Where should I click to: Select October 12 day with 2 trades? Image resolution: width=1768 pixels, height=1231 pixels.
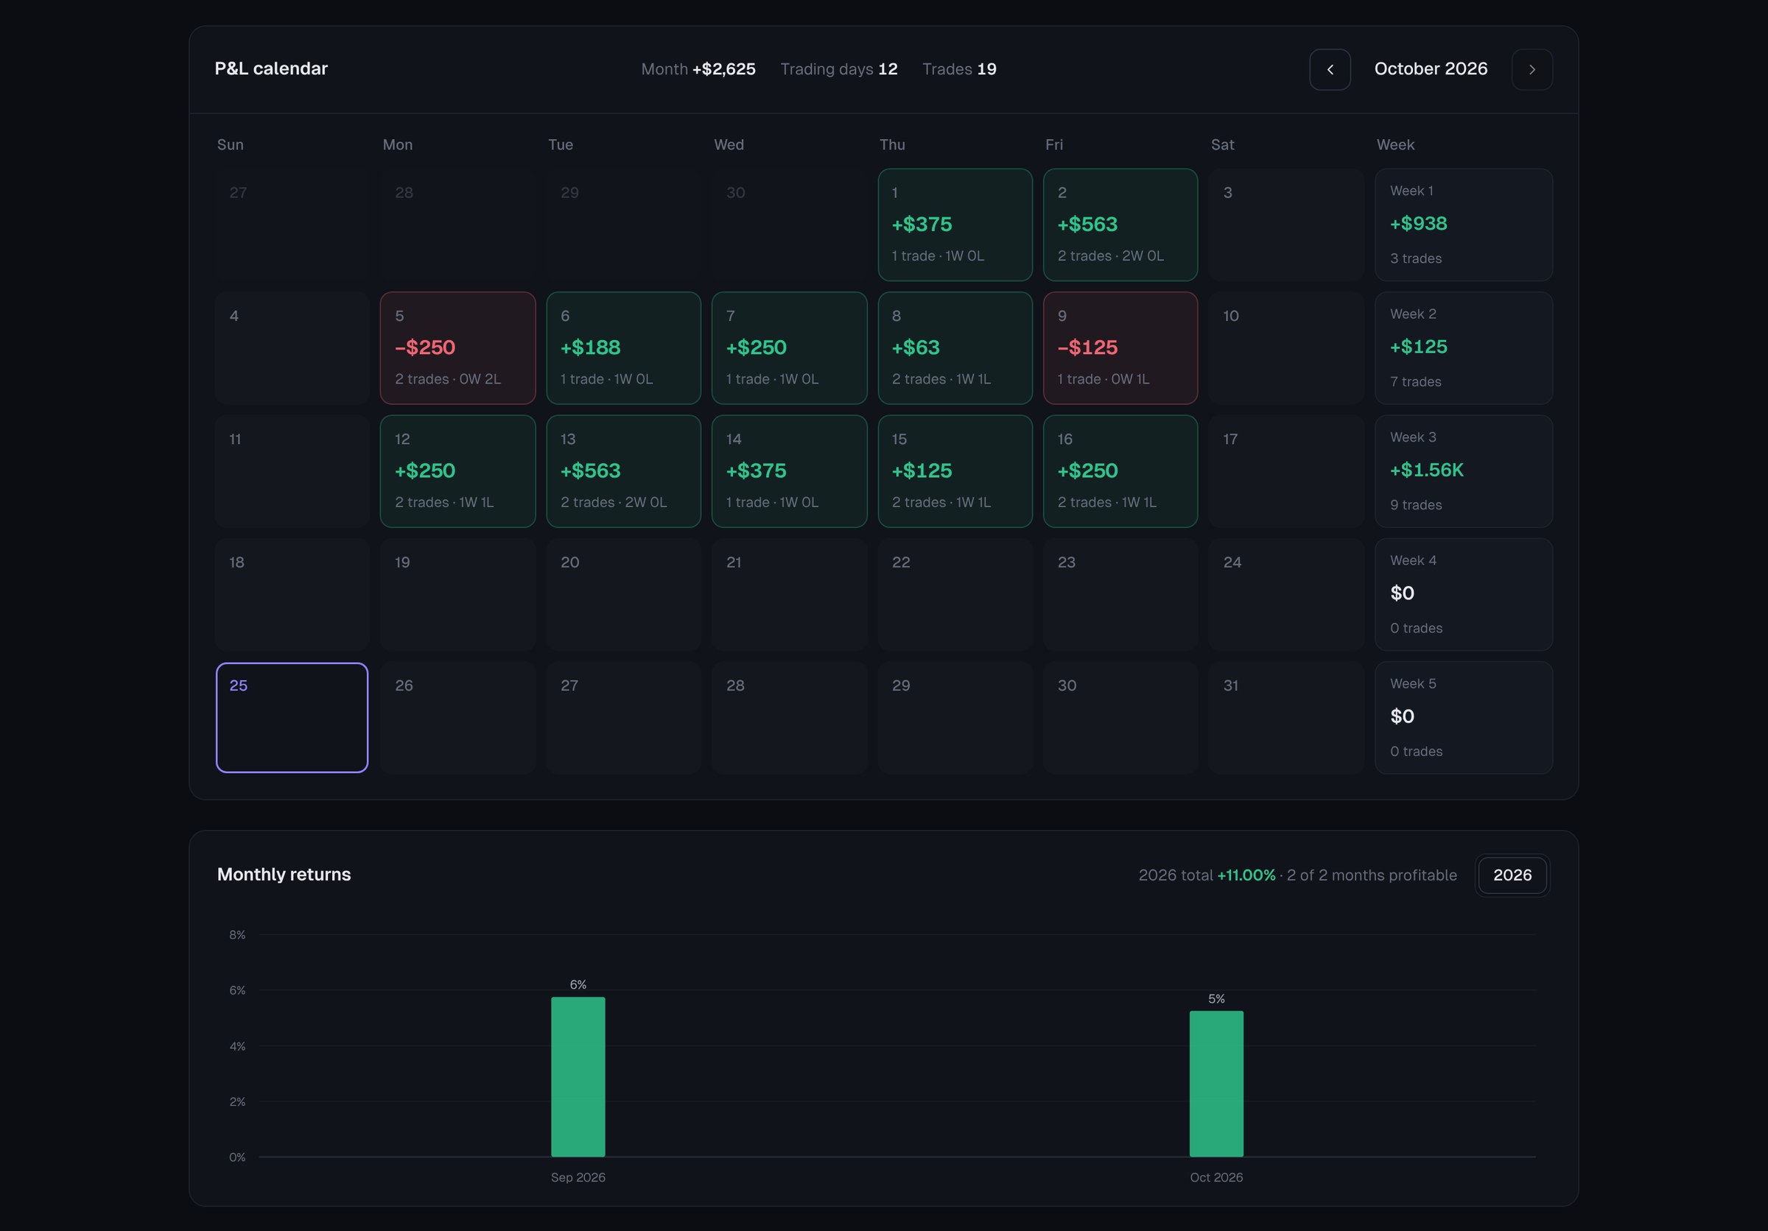[x=457, y=471]
